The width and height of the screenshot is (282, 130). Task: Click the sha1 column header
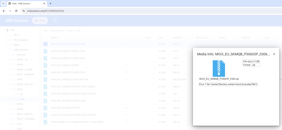[267, 38]
